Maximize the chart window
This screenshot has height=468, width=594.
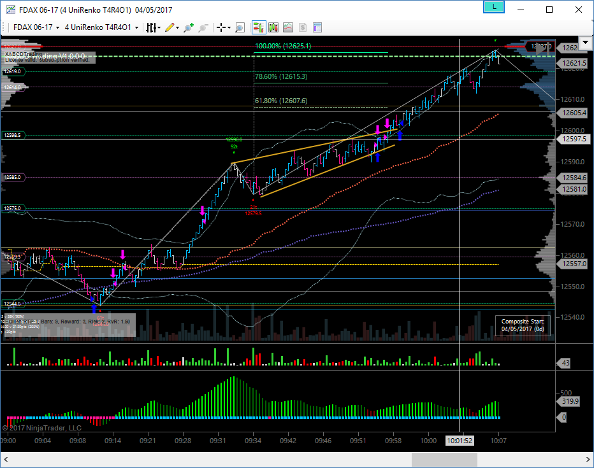549,10
